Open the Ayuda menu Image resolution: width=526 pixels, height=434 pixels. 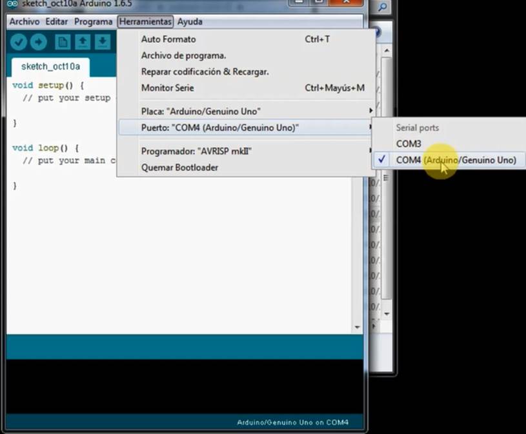190,22
